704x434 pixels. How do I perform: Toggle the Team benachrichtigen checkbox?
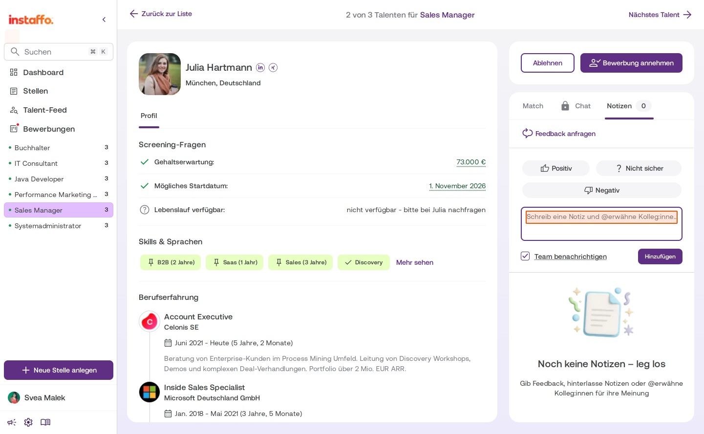click(x=525, y=256)
